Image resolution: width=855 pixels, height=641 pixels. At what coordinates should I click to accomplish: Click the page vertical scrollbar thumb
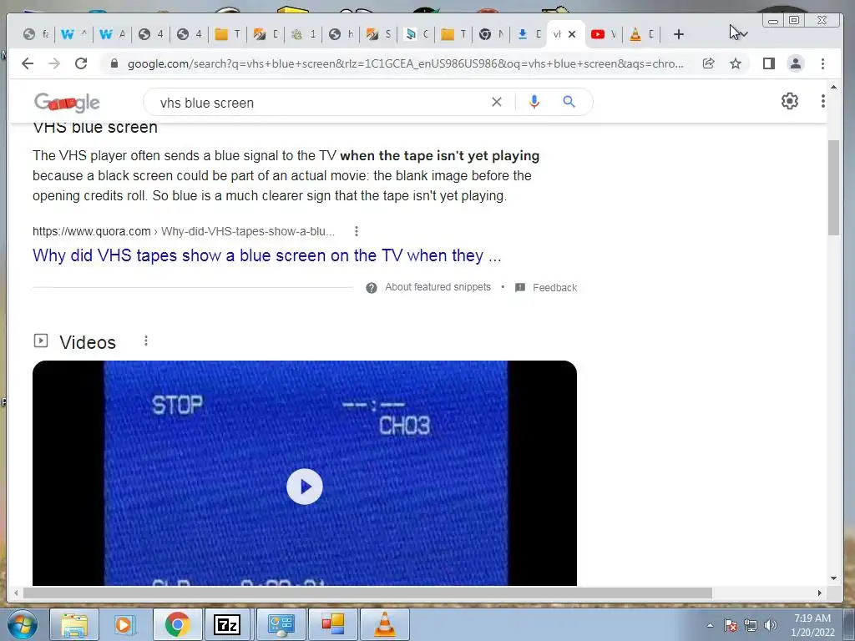pyautogui.click(x=833, y=188)
